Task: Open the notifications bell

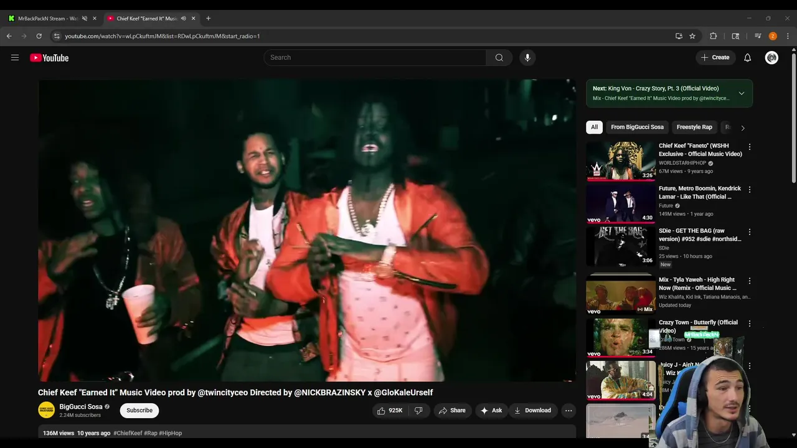Action: (x=747, y=58)
